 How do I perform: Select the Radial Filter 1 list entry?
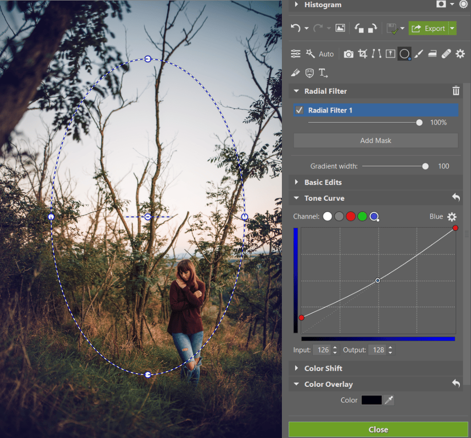(x=376, y=110)
